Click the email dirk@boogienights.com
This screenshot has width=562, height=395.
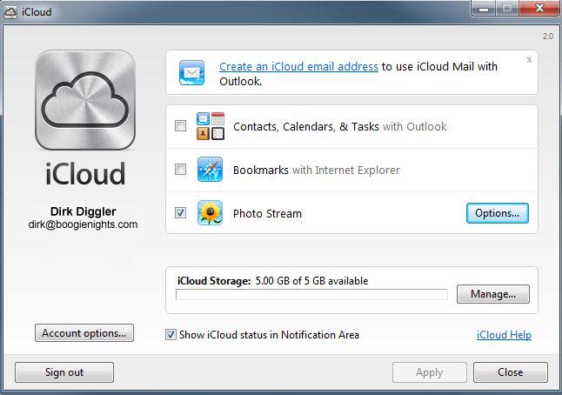pos(83,224)
